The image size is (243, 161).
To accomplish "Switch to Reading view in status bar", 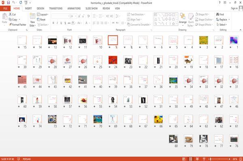I will (x=197, y=159).
